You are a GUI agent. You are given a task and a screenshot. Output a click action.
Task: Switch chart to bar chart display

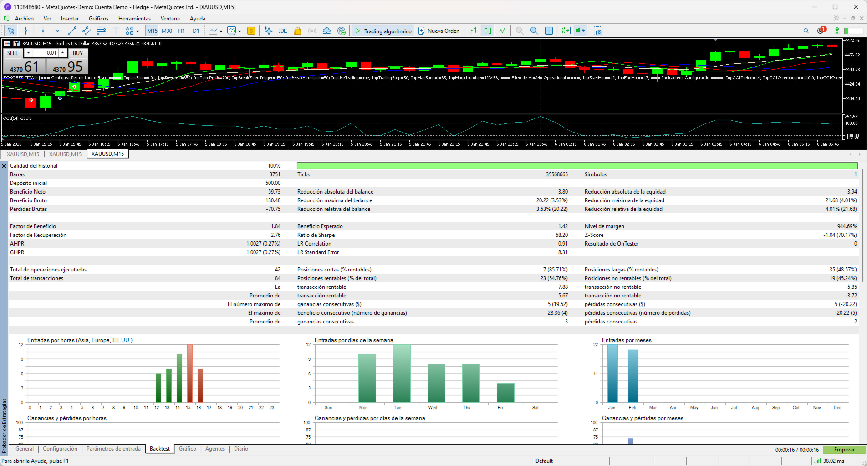click(473, 31)
